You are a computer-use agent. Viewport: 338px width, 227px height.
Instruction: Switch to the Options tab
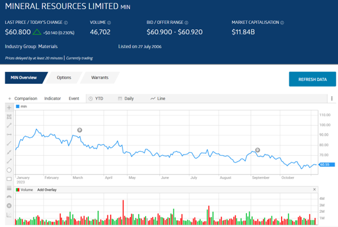click(64, 78)
